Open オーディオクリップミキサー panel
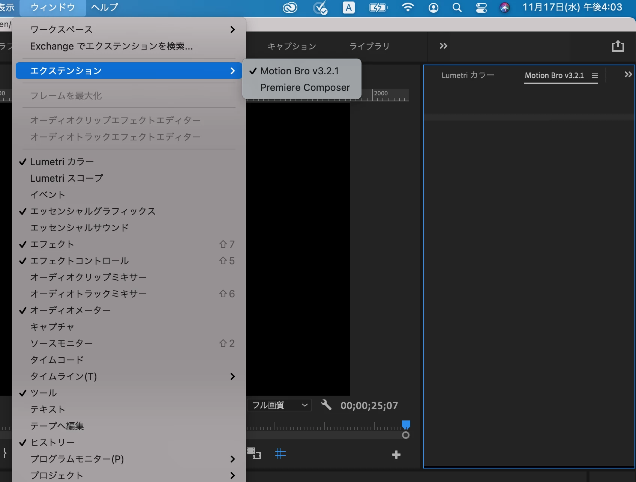Image resolution: width=636 pixels, height=482 pixels. pos(129,277)
